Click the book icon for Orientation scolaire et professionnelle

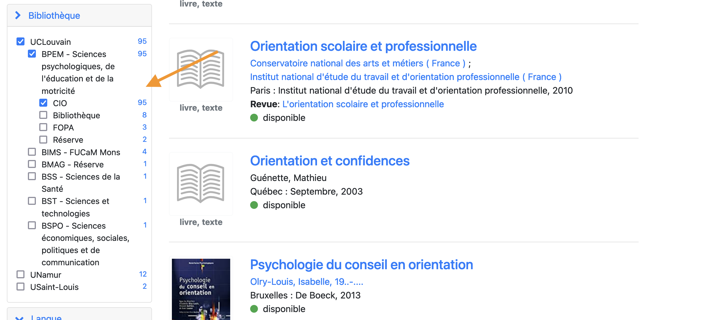click(x=201, y=69)
